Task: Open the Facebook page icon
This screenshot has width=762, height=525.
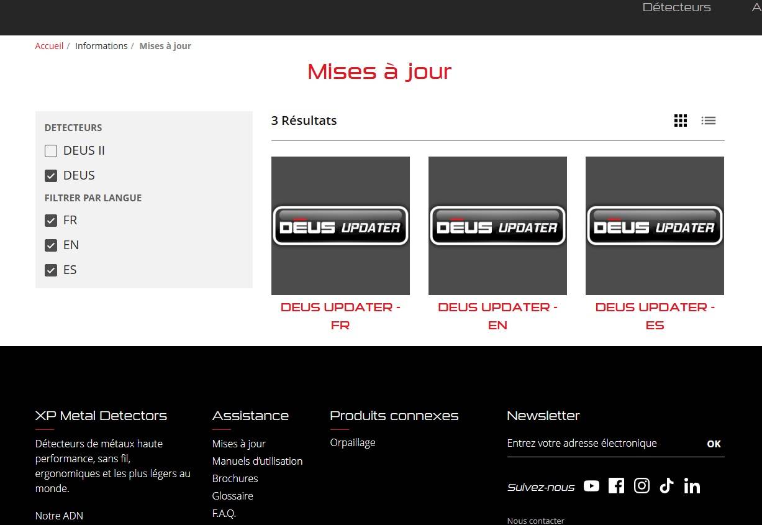Action: pyautogui.click(x=616, y=486)
